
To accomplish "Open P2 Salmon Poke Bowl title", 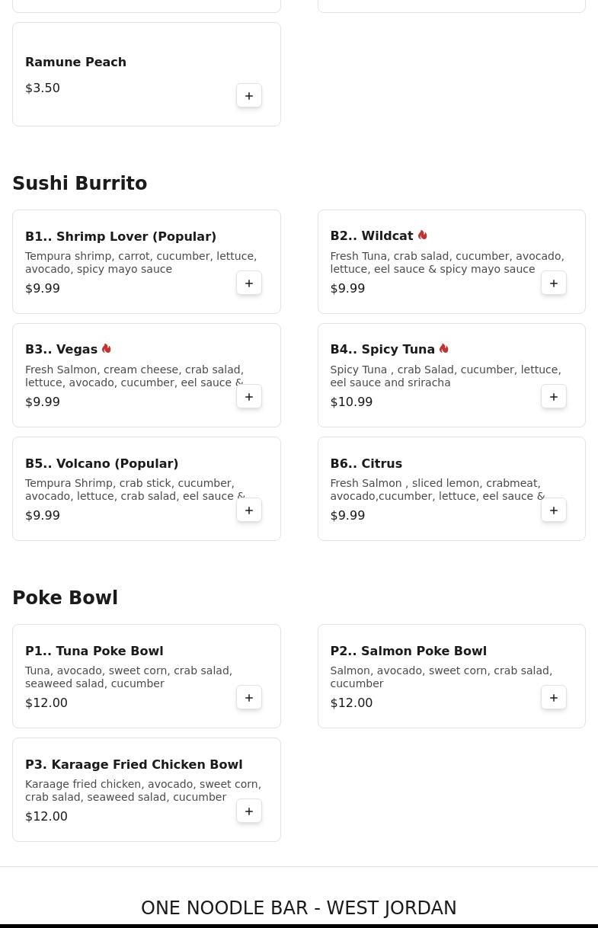I will 408,651.
